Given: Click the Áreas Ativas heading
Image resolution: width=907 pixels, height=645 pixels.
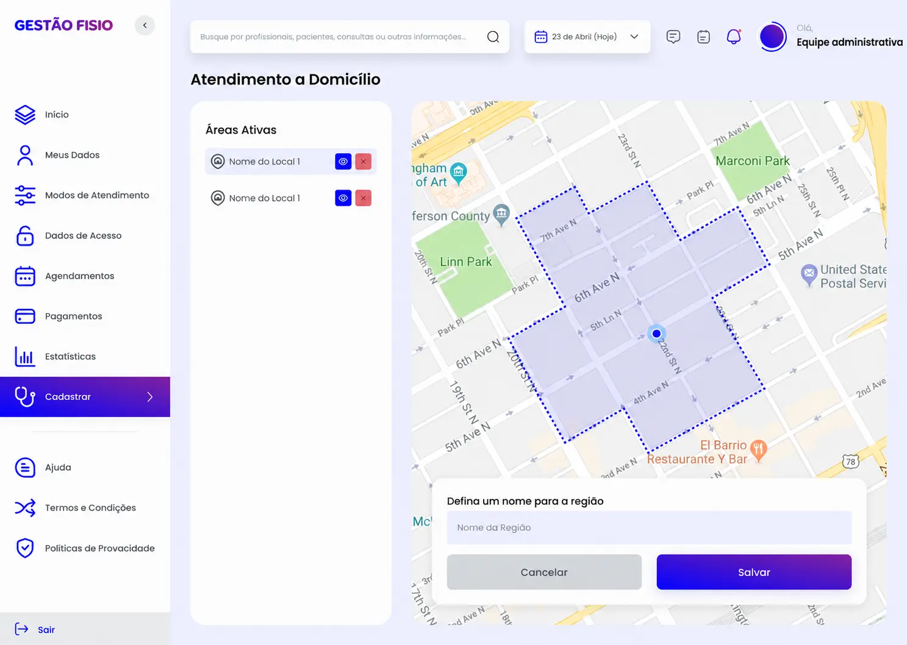Looking at the screenshot, I should [241, 130].
